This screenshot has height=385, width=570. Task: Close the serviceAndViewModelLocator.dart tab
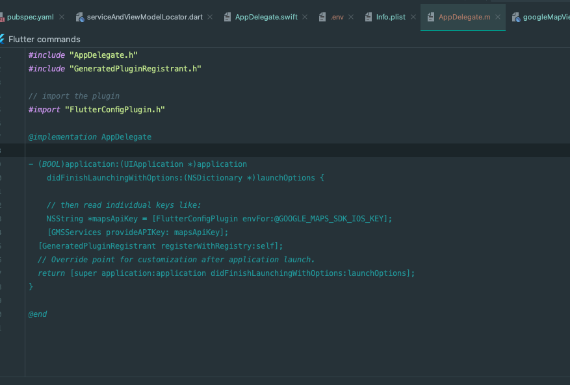[211, 17]
